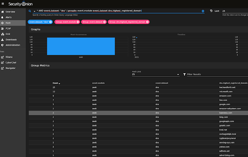
Task: Edit the Last 24 time value field
Action: [235, 11]
